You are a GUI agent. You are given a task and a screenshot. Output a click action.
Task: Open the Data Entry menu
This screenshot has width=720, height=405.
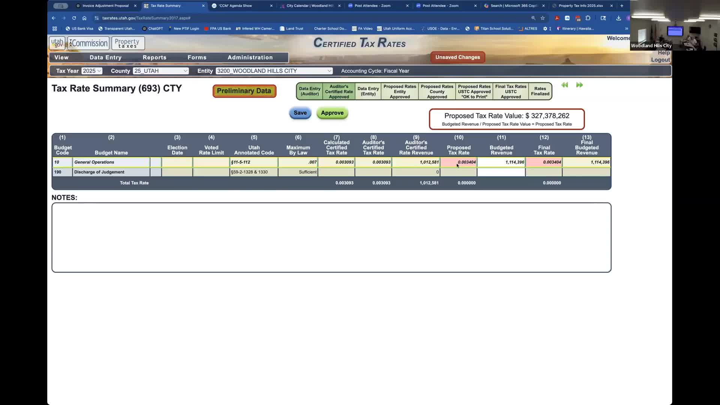pyautogui.click(x=105, y=57)
